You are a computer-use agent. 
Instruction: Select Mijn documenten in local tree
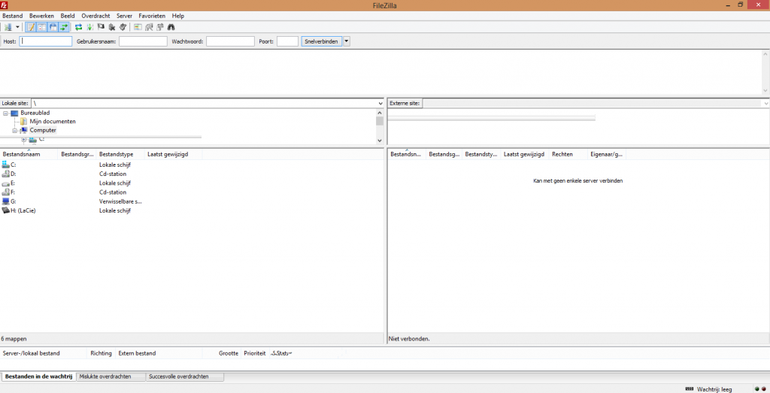point(53,122)
